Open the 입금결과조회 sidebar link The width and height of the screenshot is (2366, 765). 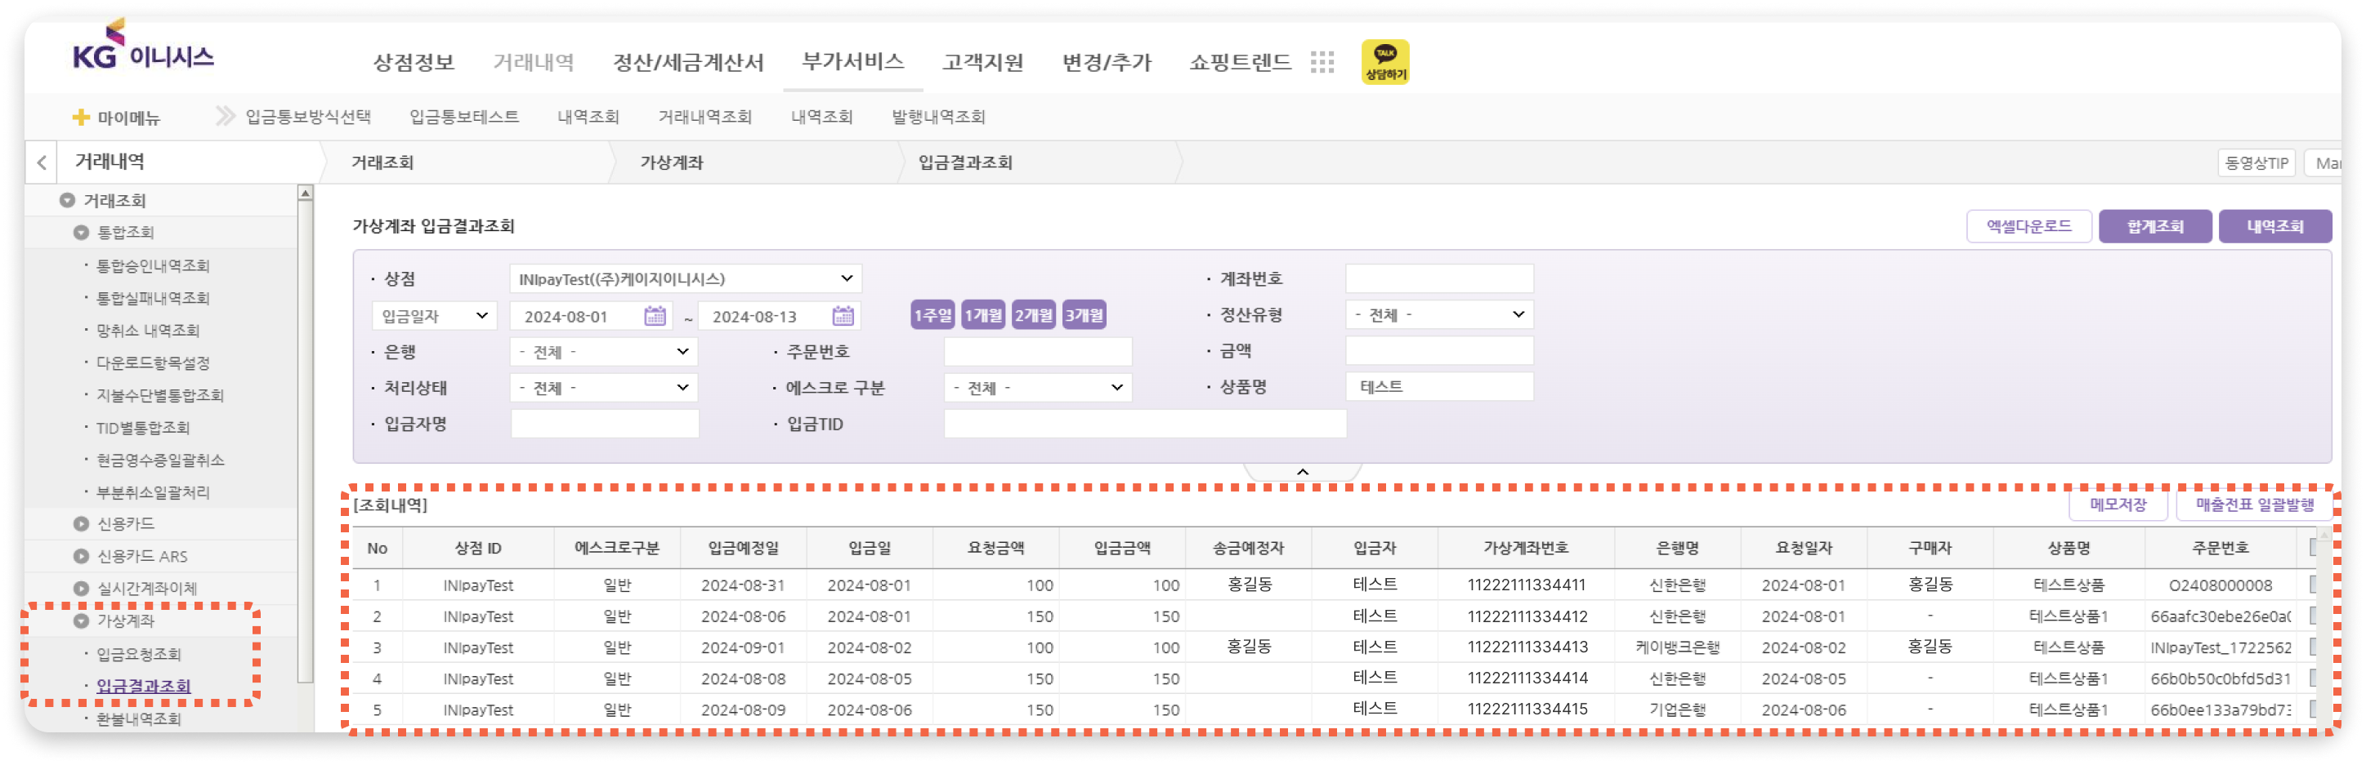(144, 686)
